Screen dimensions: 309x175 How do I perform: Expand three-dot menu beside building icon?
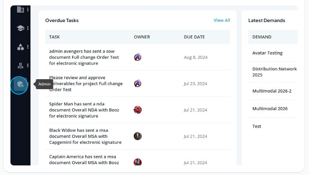pos(28,10)
